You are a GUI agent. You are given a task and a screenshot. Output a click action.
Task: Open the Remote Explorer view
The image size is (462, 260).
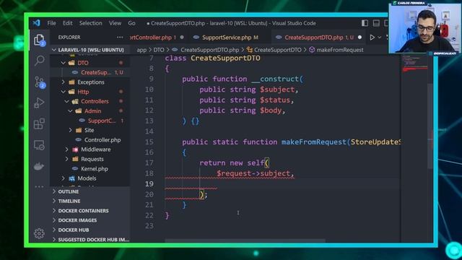pos(39,145)
